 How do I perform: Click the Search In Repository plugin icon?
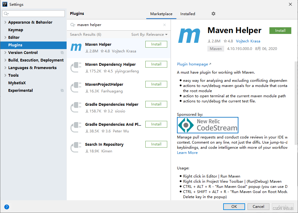[x=76, y=147]
